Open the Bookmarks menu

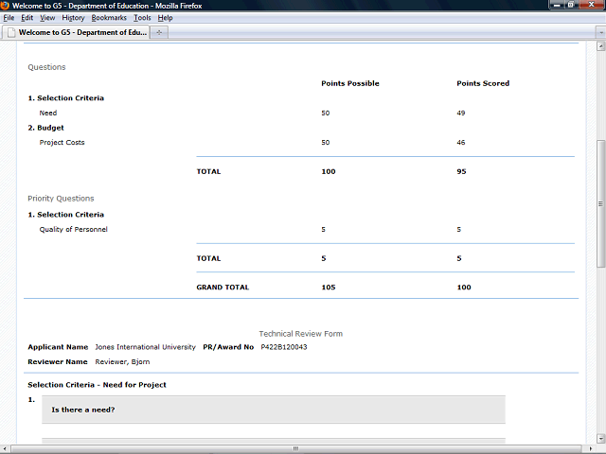(x=109, y=18)
